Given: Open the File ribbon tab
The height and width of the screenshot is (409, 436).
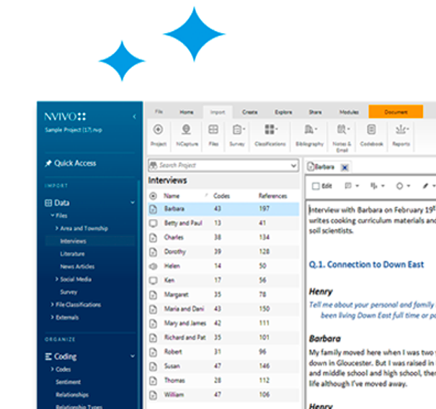Looking at the screenshot, I should pyautogui.click(x=159, y=112).
